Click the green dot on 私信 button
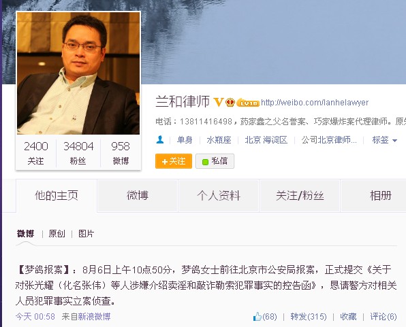Viewport: 406px width, 327px height. [205, 162]
